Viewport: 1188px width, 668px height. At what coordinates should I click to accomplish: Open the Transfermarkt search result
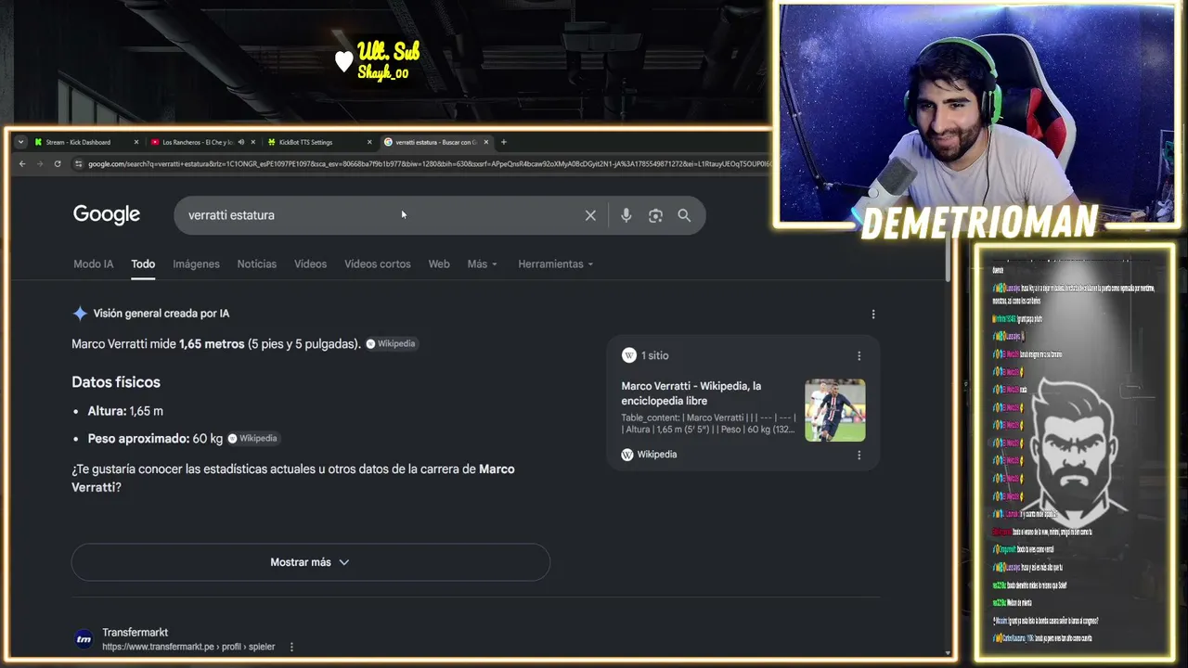(x=136, y=633)
